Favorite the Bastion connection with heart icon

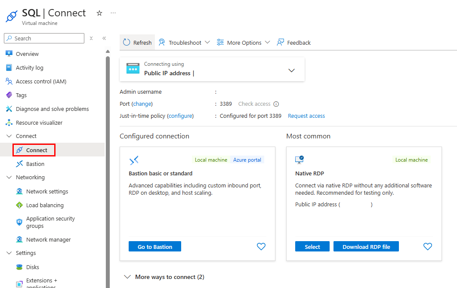pos(261,246)
